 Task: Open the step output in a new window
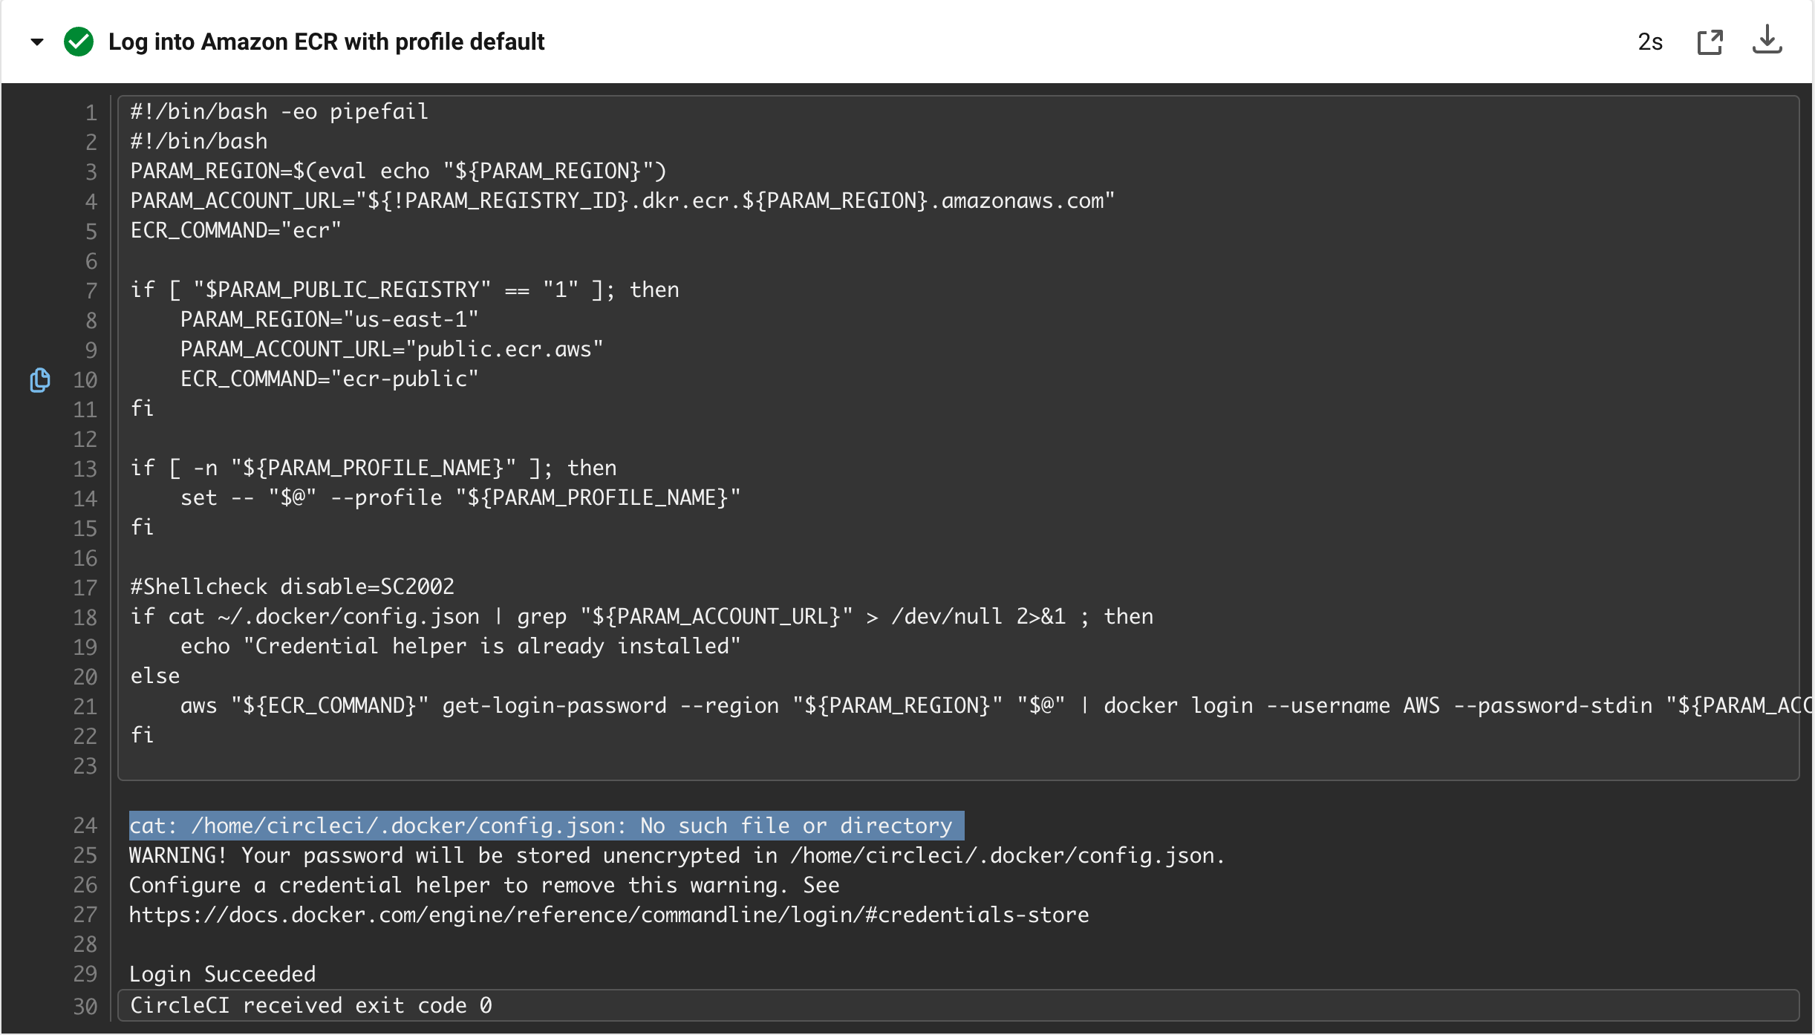coord(1710,42)
